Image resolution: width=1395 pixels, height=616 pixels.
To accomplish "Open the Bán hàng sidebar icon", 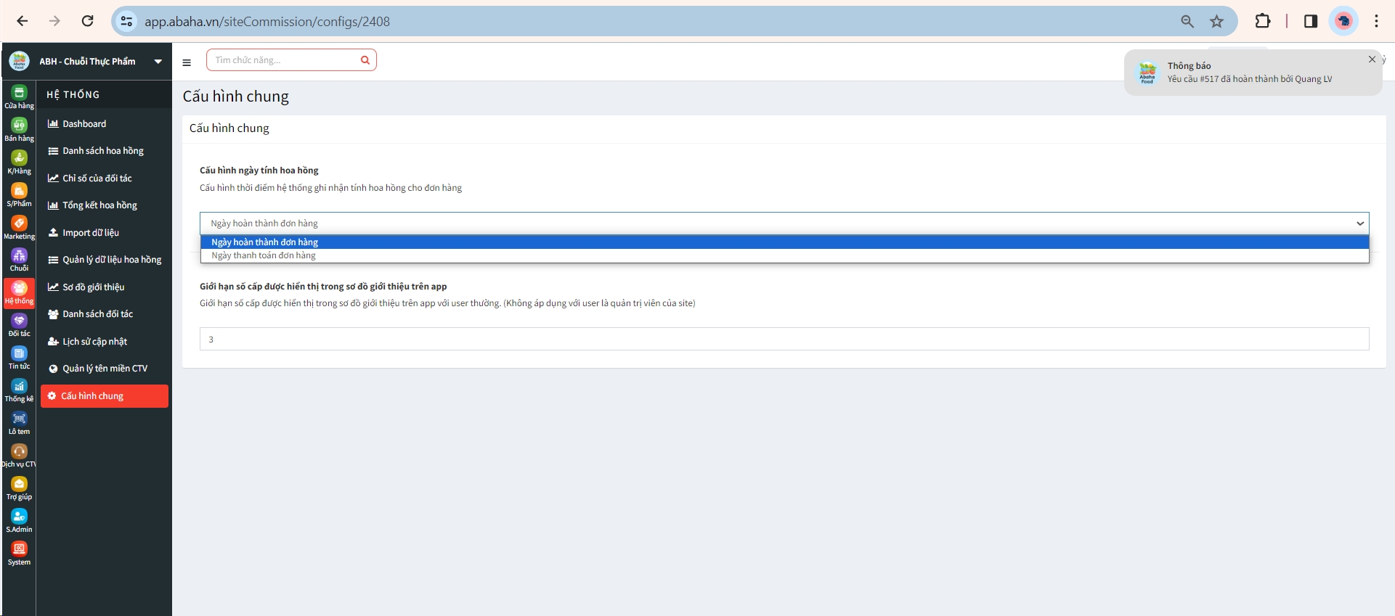I will point(19,128).
